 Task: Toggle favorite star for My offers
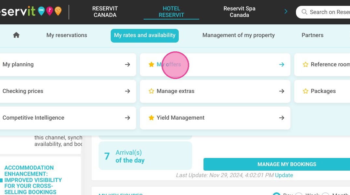[151, 64]
